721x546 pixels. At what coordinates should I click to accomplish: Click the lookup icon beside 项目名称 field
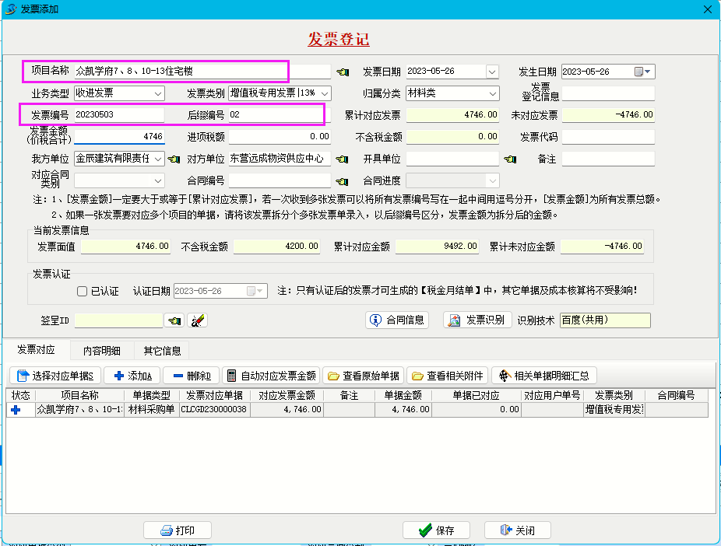343,72
